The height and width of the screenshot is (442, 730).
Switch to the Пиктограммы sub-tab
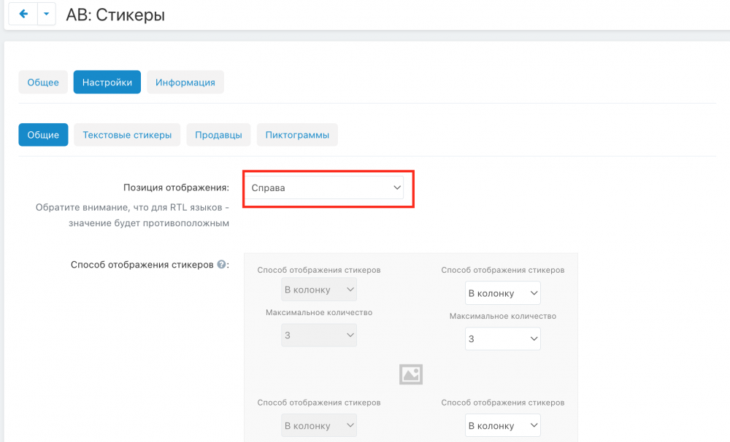297,135
